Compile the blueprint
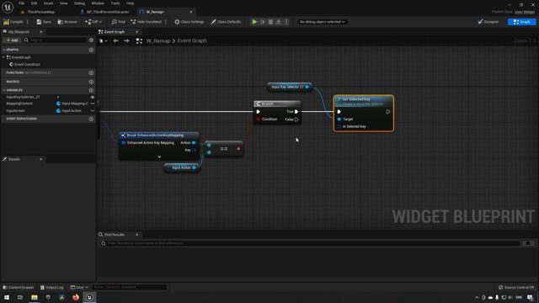The height and width of the screenshot is (303, 539). click(13, 22)
